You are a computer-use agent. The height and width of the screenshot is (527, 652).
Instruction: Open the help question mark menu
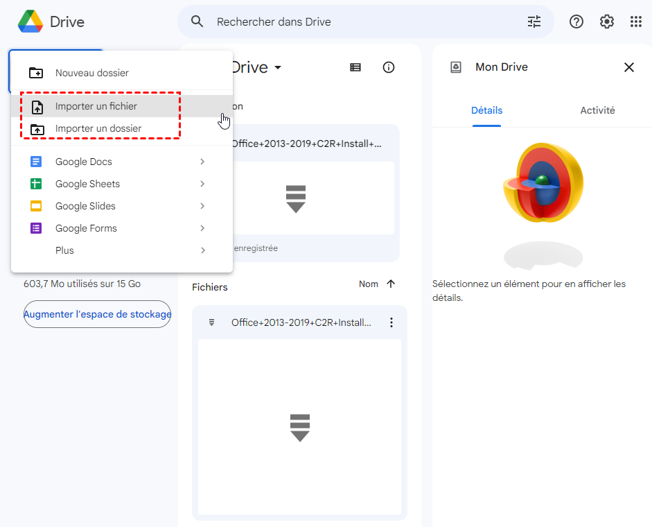[x=576, y=21]
